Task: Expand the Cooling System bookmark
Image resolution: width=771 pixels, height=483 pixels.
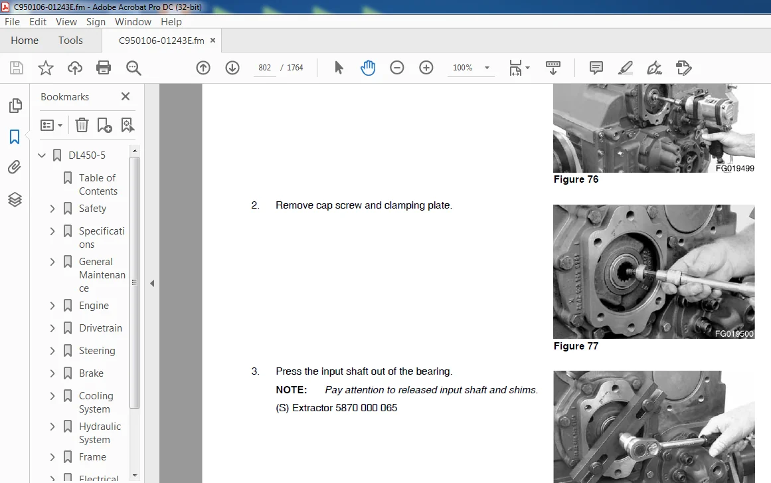Action: click(x=52, y=396)
